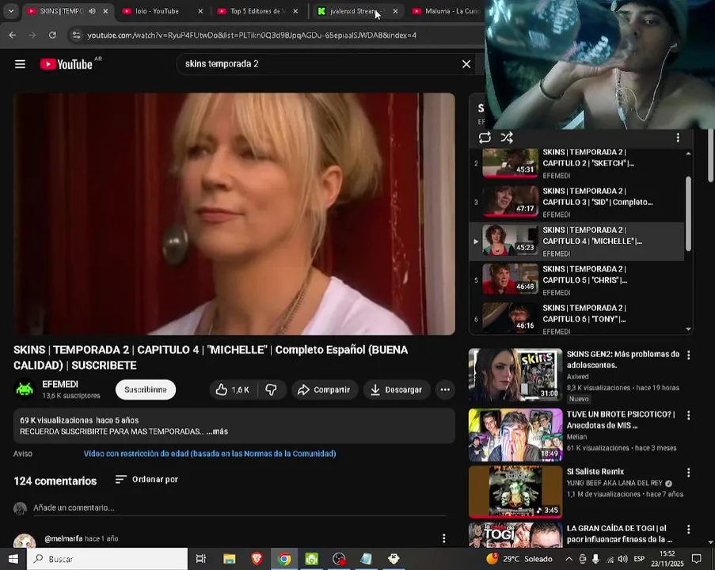Open the age-restriction notice link
The height and width of the screenshot is (570, 715).
point(210,454)
